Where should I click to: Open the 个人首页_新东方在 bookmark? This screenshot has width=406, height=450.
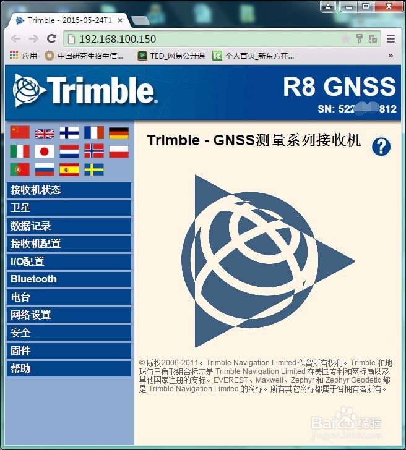pyautogui.click(x=253, y=56)
